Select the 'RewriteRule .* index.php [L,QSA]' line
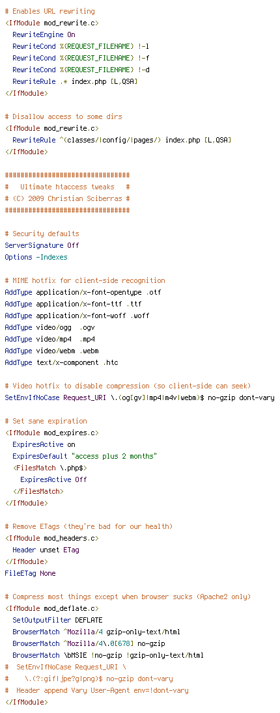280x713 pixels. pyautogui.click(x=75, y=81)
